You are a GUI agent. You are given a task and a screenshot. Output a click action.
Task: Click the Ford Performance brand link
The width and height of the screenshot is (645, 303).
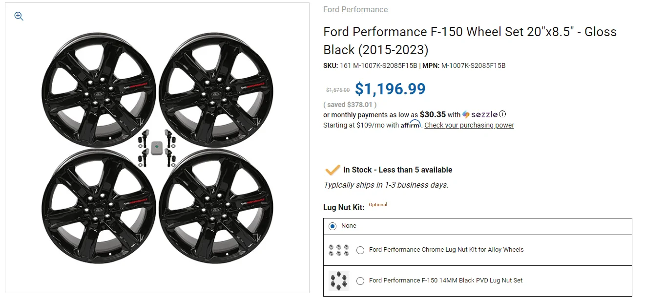(355, 9)
